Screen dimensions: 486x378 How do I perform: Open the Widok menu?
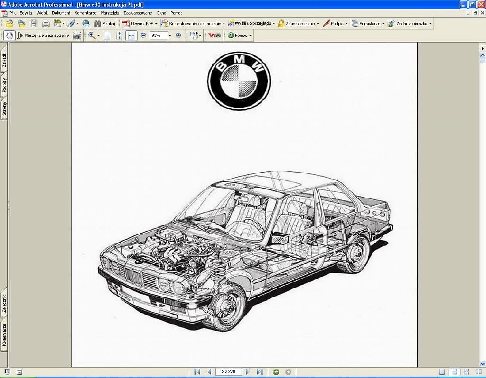[42, 13]
